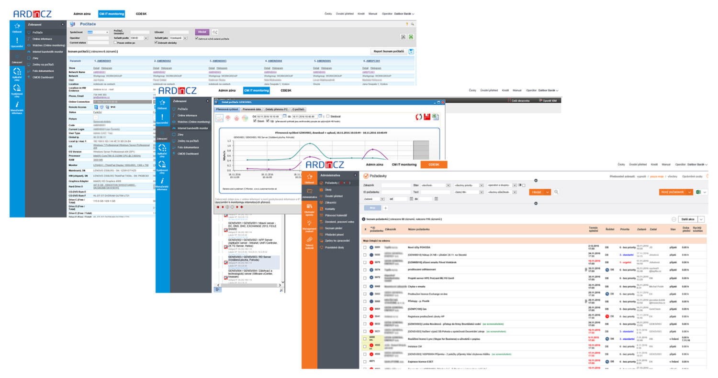This screenshot has width=718, height=378.
Task: Click Oblíbené star icon in blue sidebar
Action: pyautogui.click(x=17, y=27)
